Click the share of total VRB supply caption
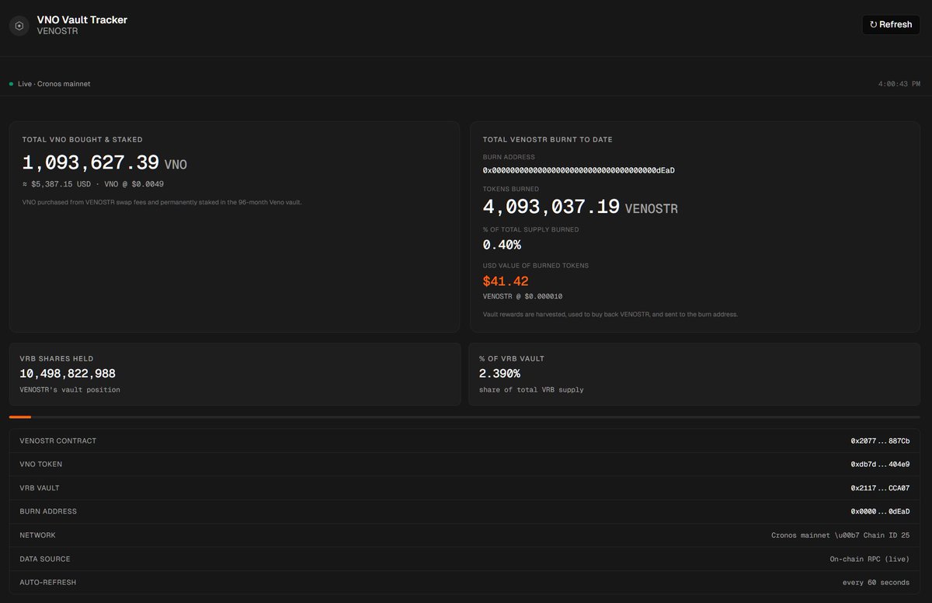The width and height of the screenshot is (932, 603). point(531,389)
